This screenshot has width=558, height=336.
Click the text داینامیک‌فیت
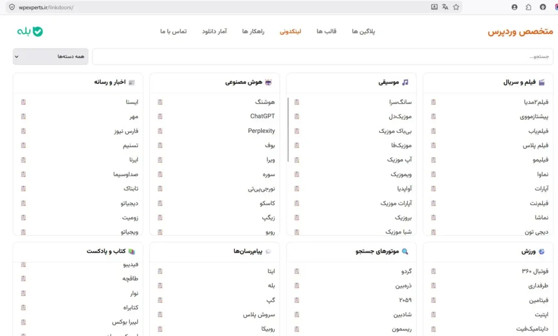[532, 329]
